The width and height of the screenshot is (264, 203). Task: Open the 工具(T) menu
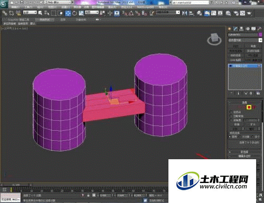point(29,7)
